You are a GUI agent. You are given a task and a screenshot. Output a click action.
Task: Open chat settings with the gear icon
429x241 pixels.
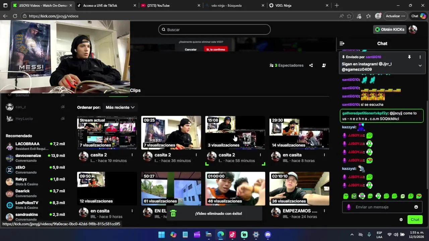point(401,219)
